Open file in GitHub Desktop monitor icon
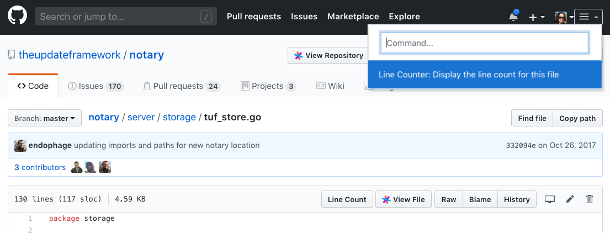 pyautogui.click(x=550, y=199)
